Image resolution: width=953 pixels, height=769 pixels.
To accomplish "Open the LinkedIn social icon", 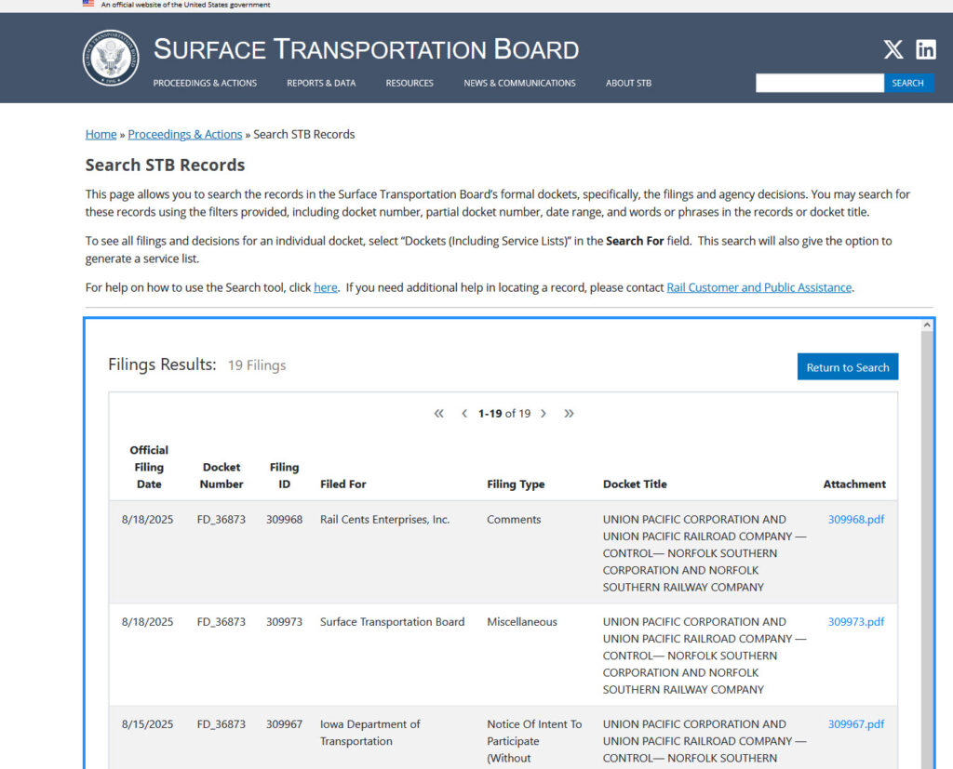I will pos(925,50).
